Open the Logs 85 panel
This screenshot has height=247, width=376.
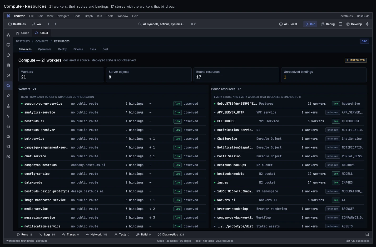(x=47, y=234)
